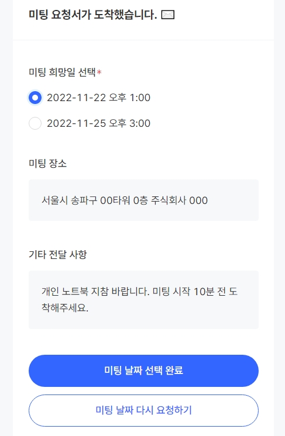Click the 00타워 0층 building text
Screen dimensions: 285x436
[x=124, y=200]
